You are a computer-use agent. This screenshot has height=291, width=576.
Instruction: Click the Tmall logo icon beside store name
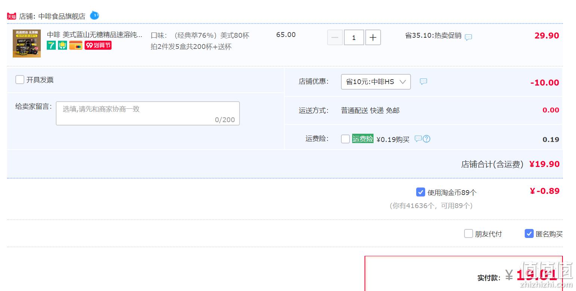point(12,16)
